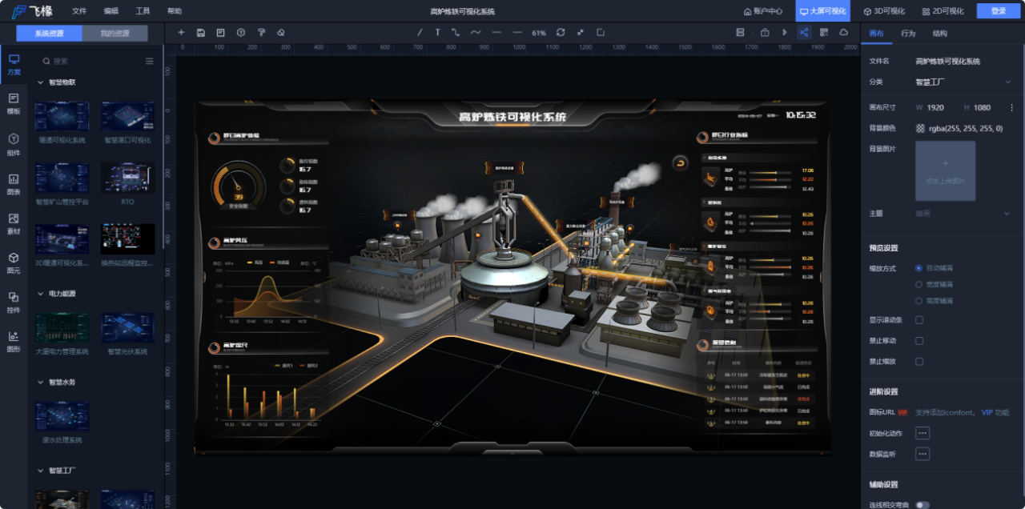Switch to the 系统资源 tab
Viewport: 1025px width, 509px height.
50,34
